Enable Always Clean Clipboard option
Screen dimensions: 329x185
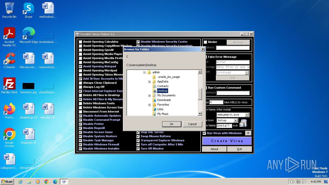click(x=80, y=83)
